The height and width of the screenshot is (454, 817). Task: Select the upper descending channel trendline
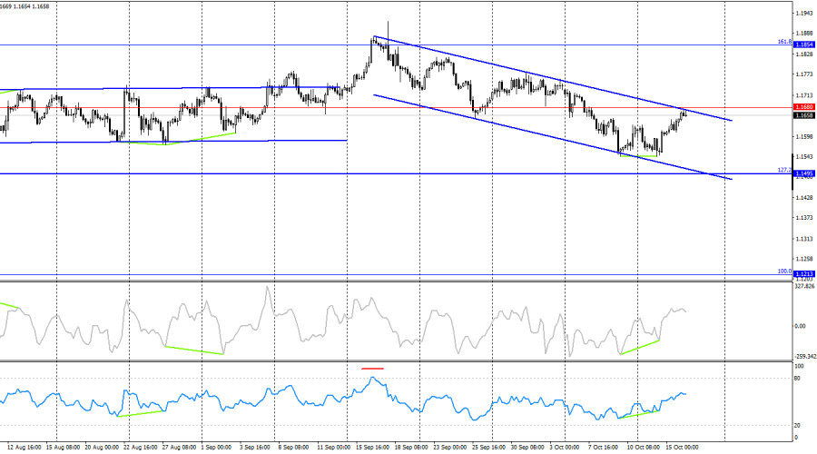pos(552,78)
